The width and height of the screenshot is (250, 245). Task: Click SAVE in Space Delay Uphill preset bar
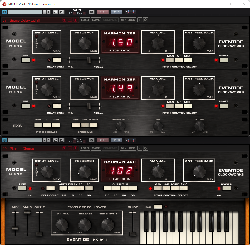[96, 20]
